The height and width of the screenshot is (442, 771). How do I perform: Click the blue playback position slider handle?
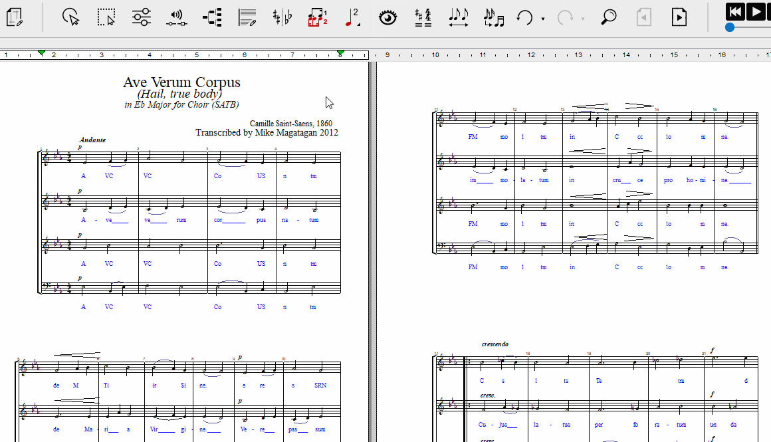730,27
